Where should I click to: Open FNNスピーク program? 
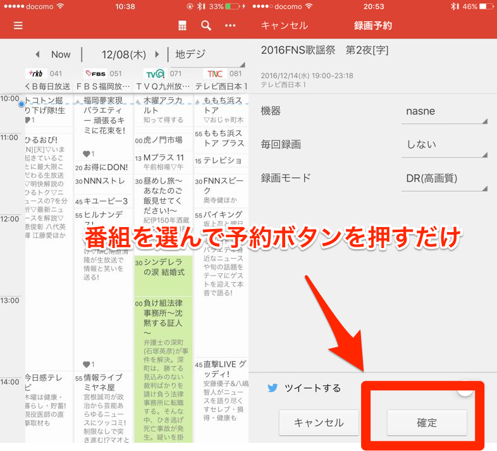(221, 190)
